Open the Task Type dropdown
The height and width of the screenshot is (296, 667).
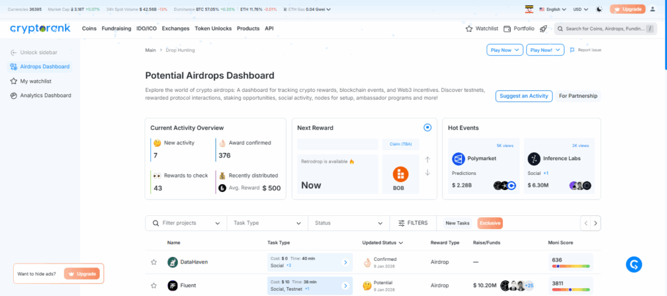(268, 223)
